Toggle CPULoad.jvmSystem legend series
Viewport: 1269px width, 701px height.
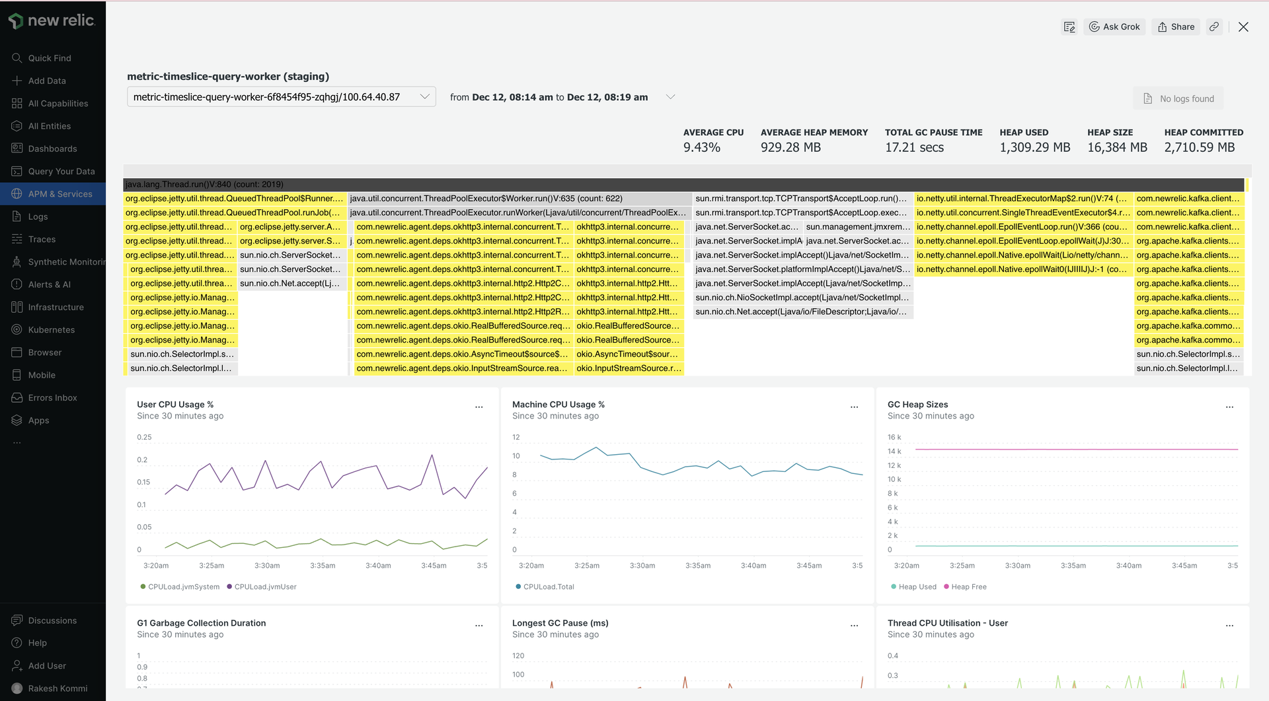183,587
